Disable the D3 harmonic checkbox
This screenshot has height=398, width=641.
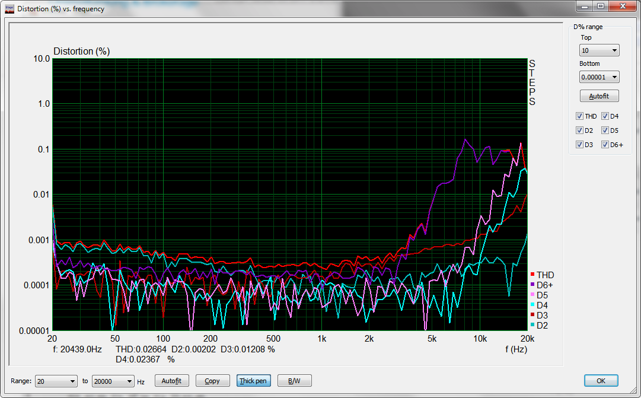(579, 145)
